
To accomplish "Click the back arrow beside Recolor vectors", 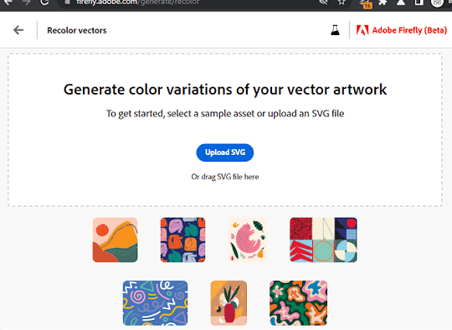I will click(x=18, y=29).
